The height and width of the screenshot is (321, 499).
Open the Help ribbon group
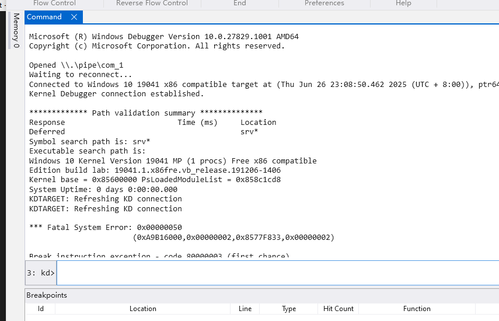coord(403,4)
